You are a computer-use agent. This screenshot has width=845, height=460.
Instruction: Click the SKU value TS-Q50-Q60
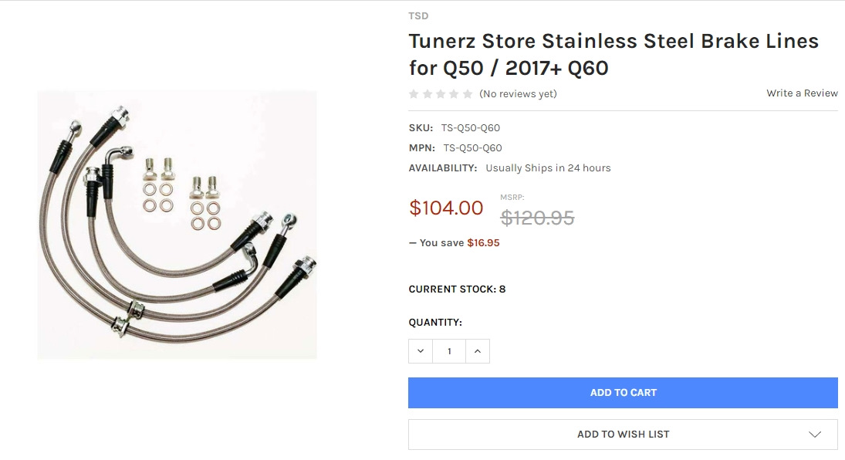pos(471,128)
